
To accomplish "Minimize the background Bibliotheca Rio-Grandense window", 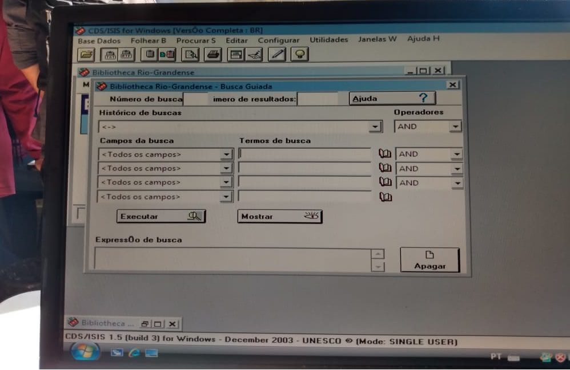I will [411, 71].
